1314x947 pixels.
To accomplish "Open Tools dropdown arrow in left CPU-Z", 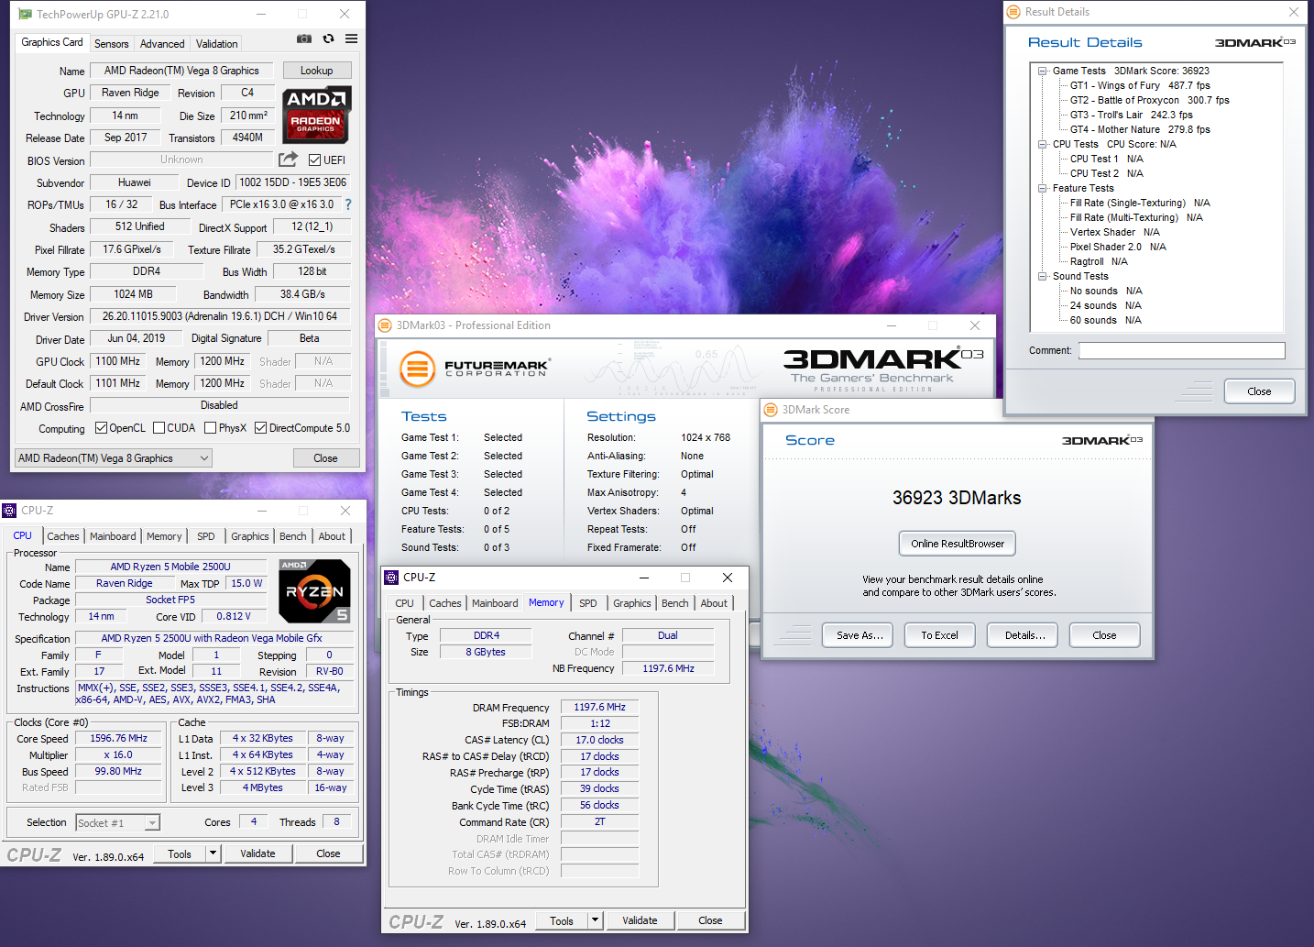I will point(213,853).
